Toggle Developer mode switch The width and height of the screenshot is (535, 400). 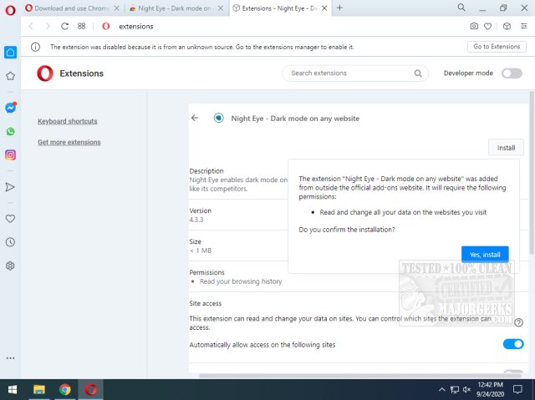point(512,73)
